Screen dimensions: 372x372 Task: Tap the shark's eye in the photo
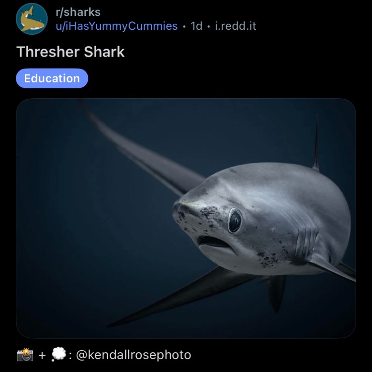click(235, 220)
